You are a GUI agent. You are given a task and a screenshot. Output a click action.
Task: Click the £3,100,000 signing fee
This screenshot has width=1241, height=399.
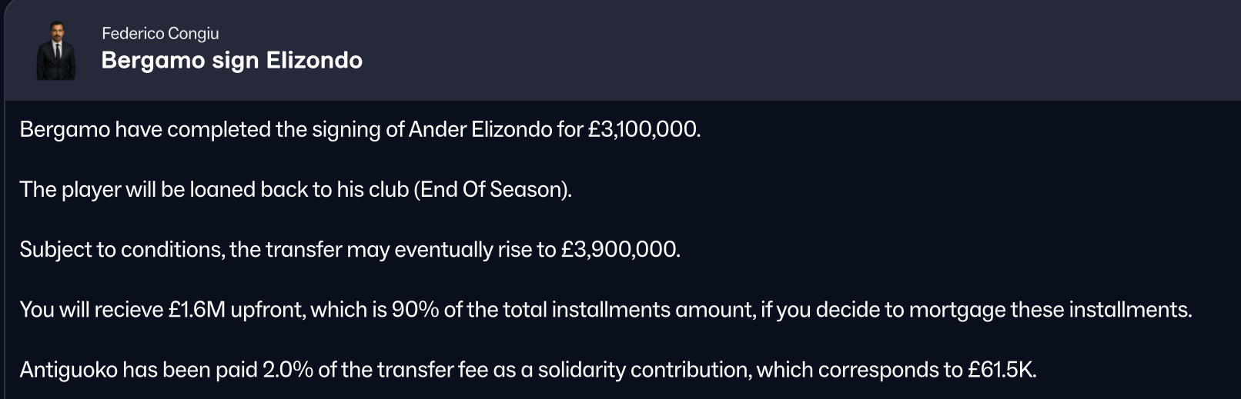(643, 129)
